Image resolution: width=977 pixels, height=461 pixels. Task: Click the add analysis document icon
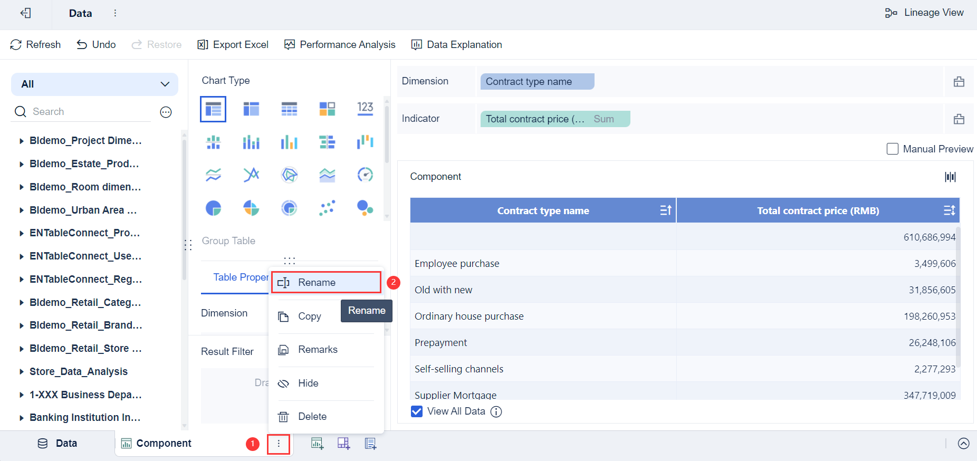(x=370, y=444)
